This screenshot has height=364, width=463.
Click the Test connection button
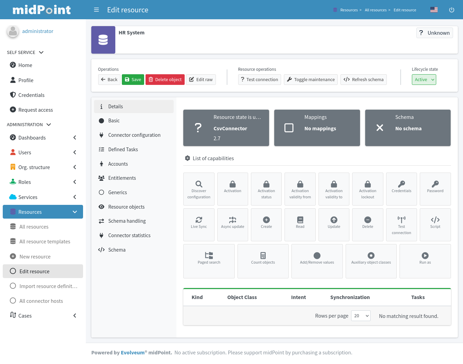coord(259,79)
